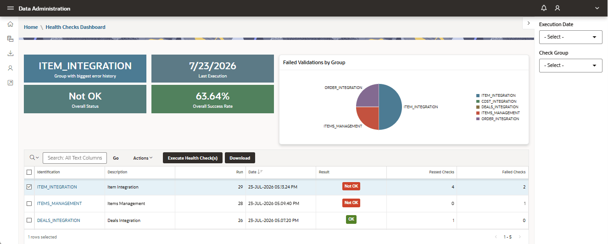Screen dimensions: 608x244
Task: Click the Not OK badge for ITEMS_MANAGEMENT
Action: (351, 202)
